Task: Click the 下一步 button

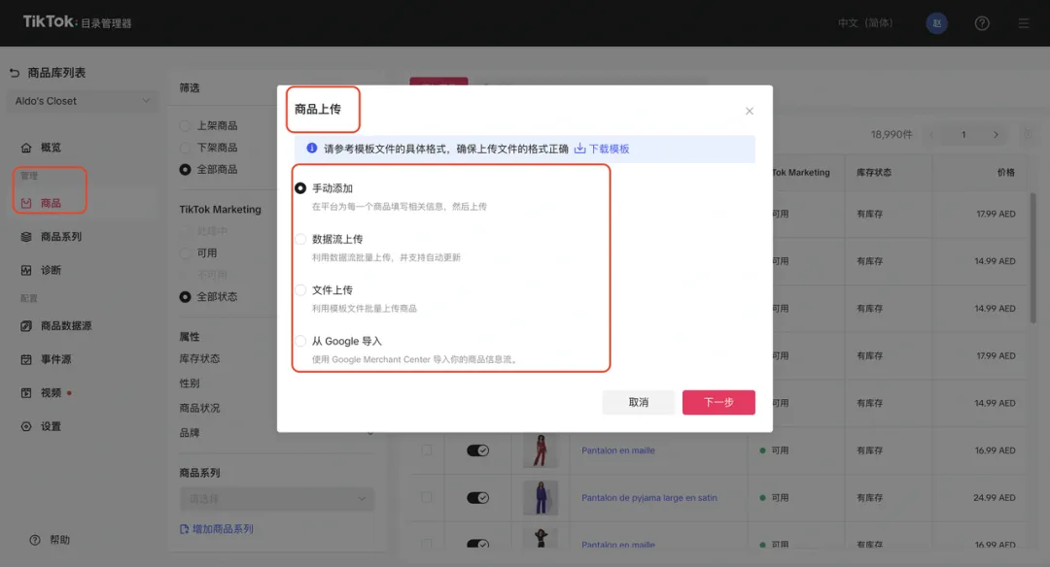Action: (718, 402)
